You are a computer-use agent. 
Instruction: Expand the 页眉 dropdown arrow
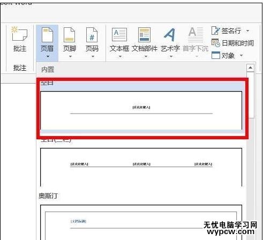click(x=48, y=57)
